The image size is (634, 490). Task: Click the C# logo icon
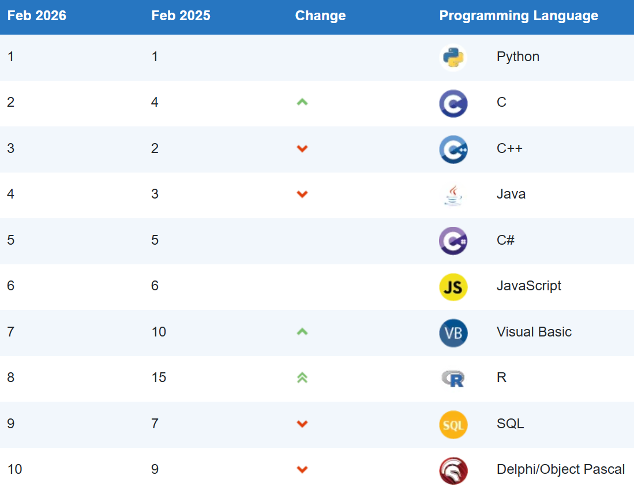pos(453,241)
